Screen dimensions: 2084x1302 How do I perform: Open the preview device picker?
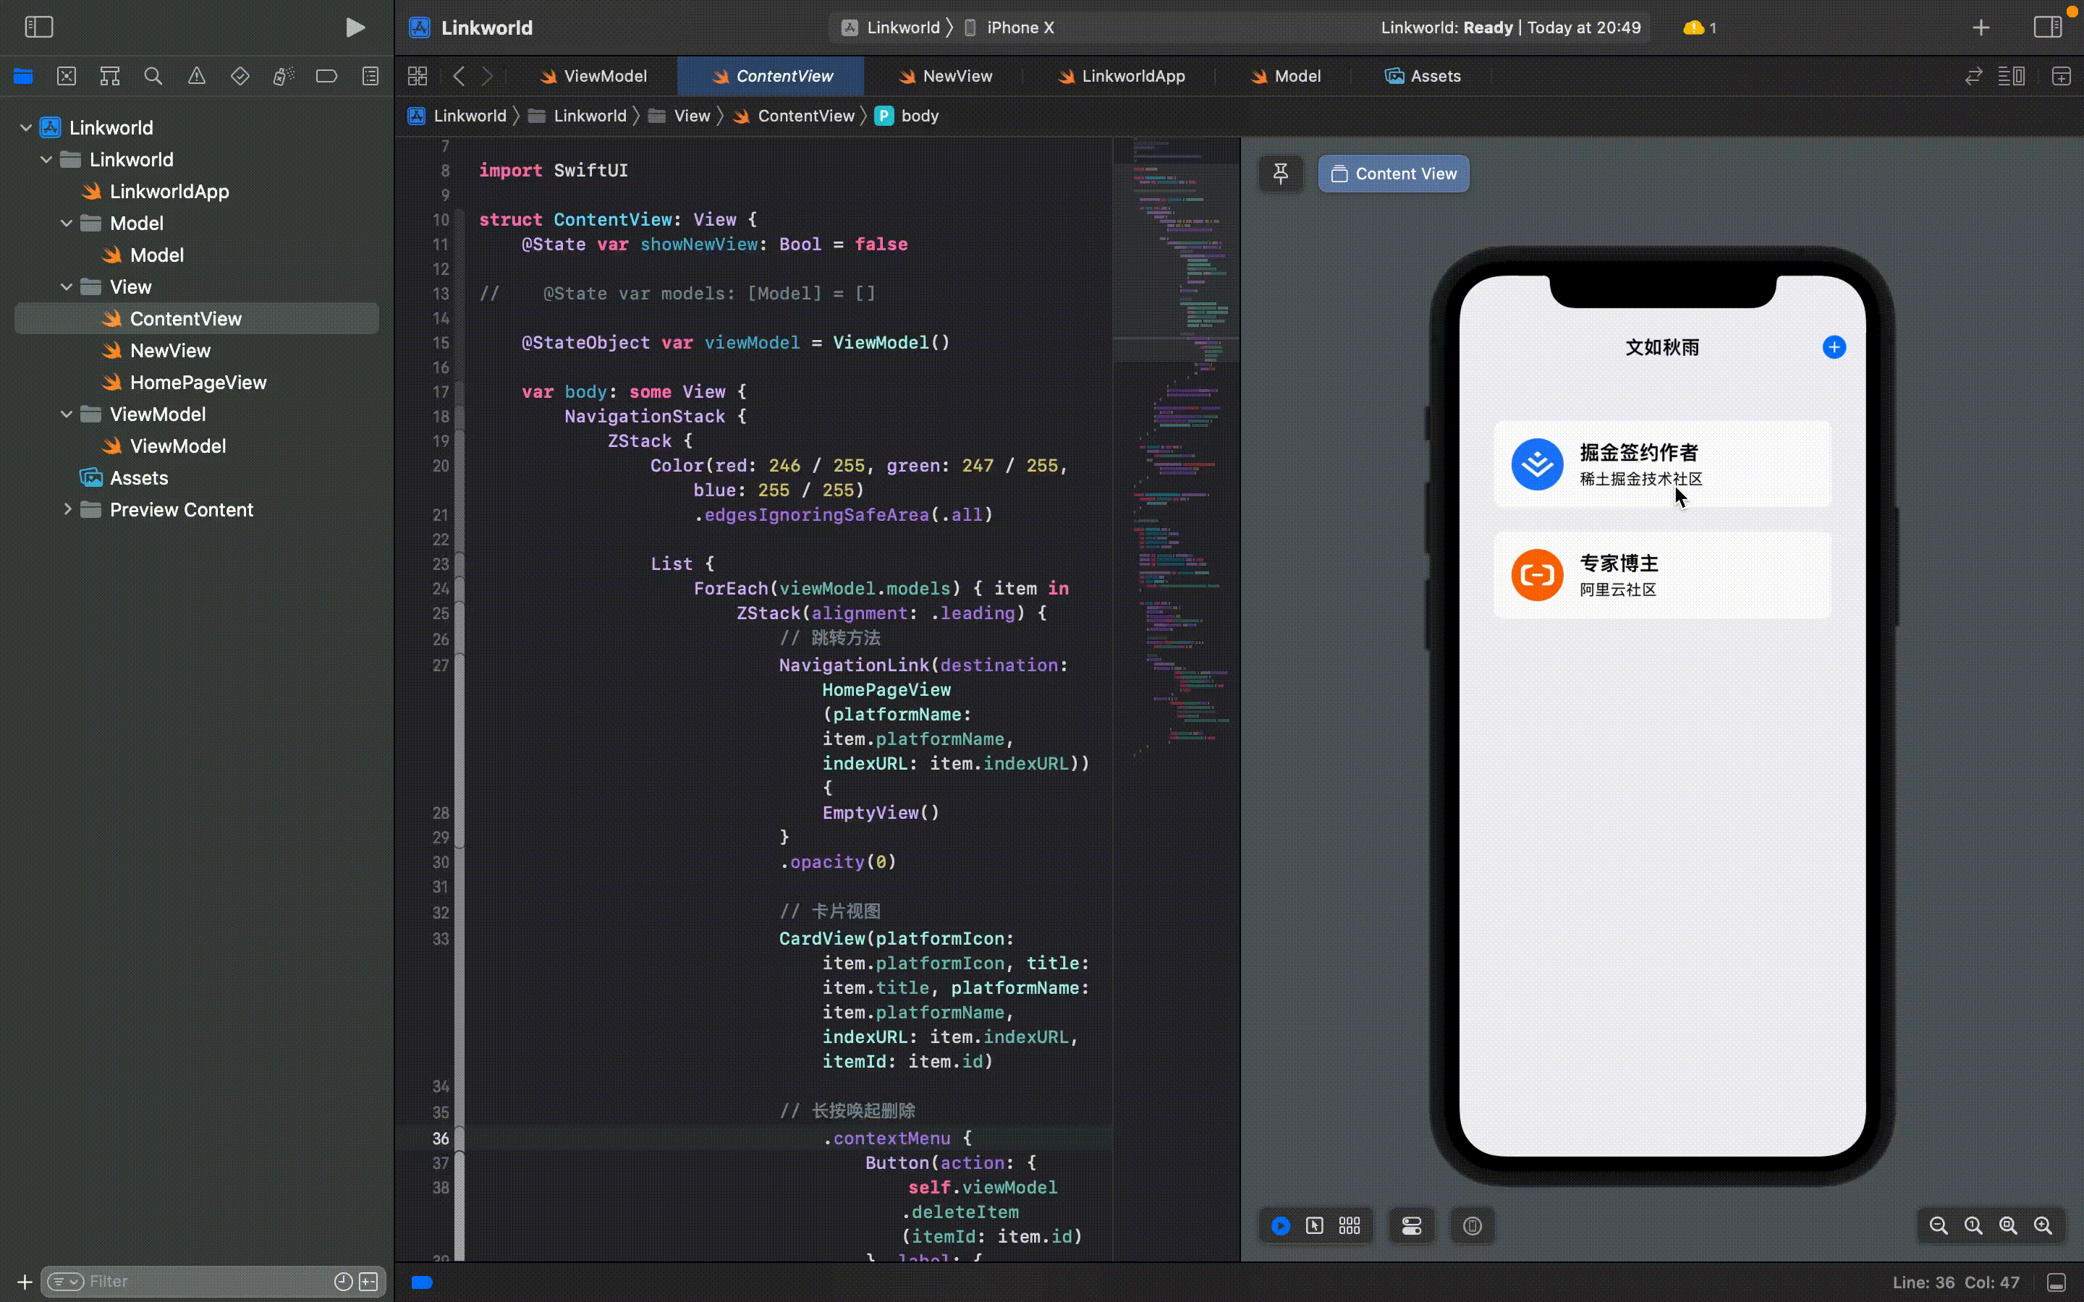1473,1225
